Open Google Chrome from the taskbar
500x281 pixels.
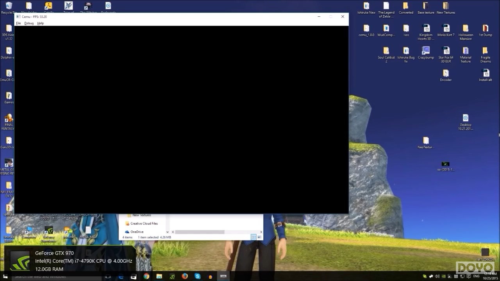tap(146, 276)
